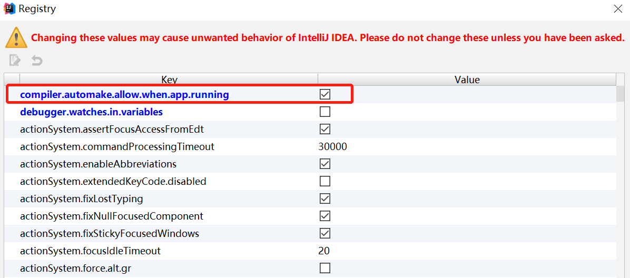Image resolution: width=630 pixels, height=278 pixels.
Task: Click the yellow warning triangle icon
Action: [16, 38]
